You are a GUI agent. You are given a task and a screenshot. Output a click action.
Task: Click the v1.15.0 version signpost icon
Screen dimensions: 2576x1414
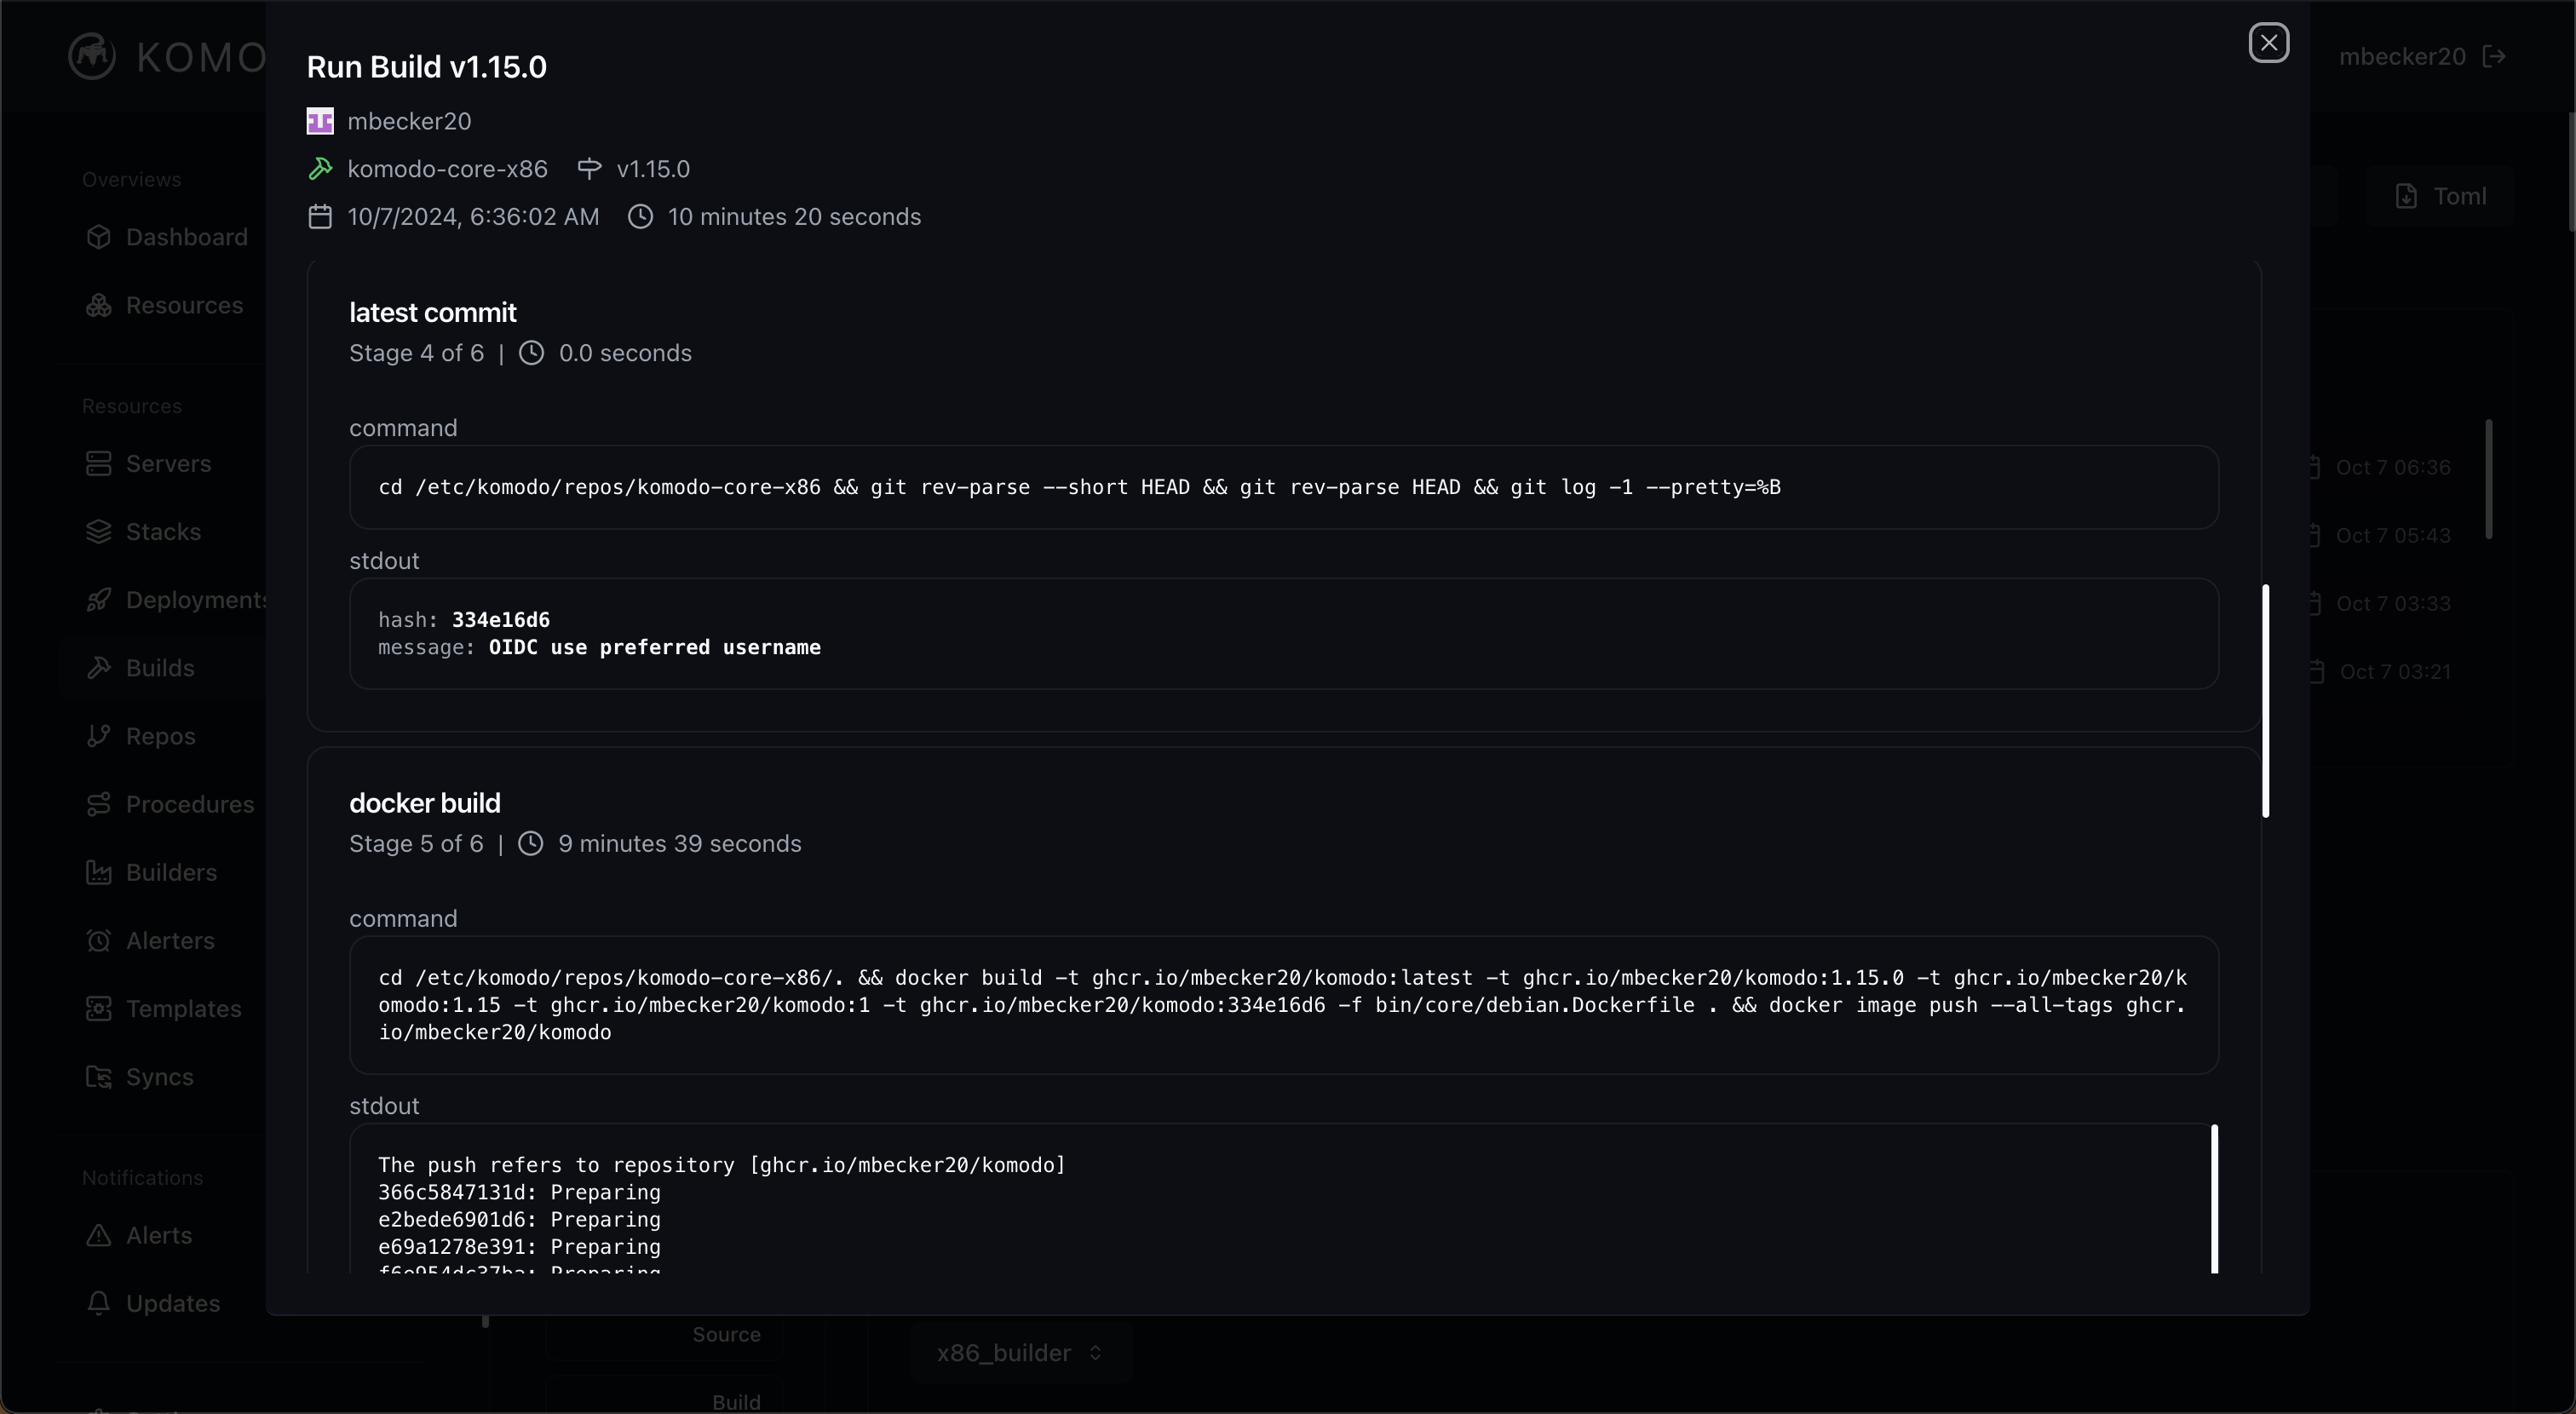coord(590,169)
